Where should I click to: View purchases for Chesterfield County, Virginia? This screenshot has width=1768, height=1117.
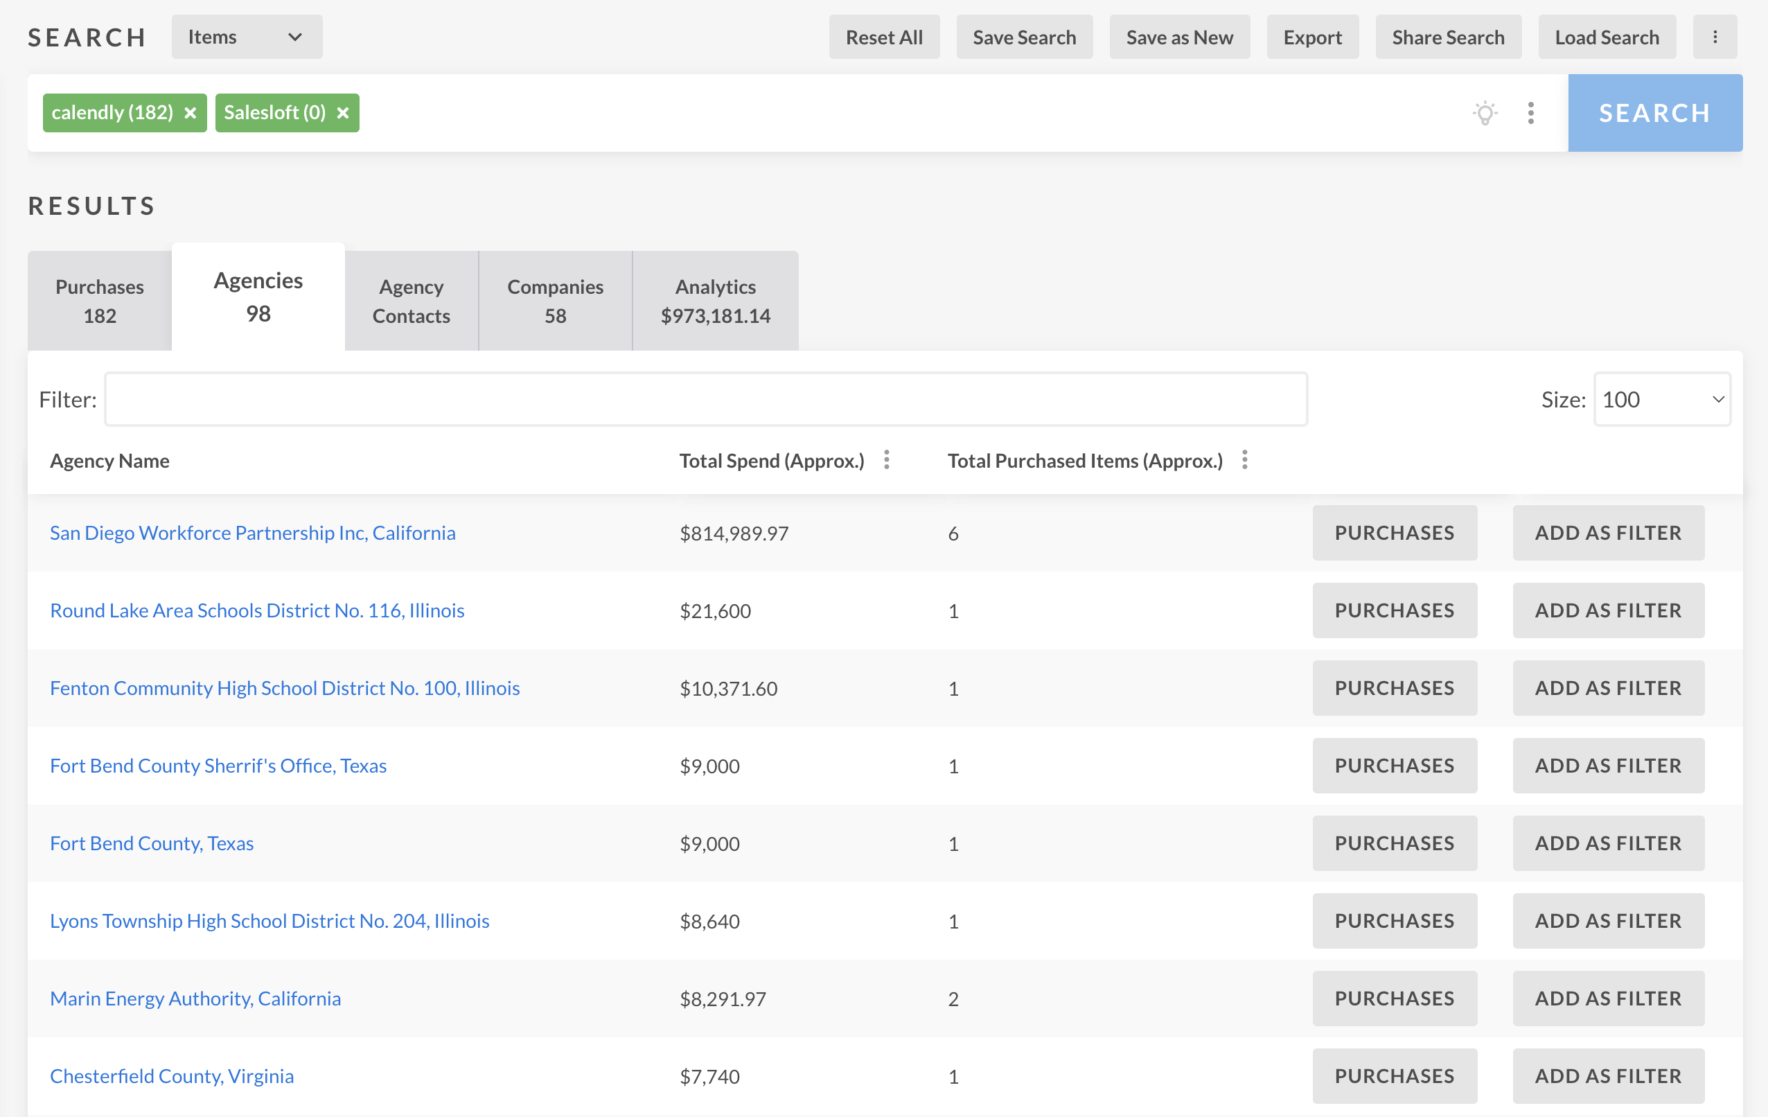pos(1394,1076)
